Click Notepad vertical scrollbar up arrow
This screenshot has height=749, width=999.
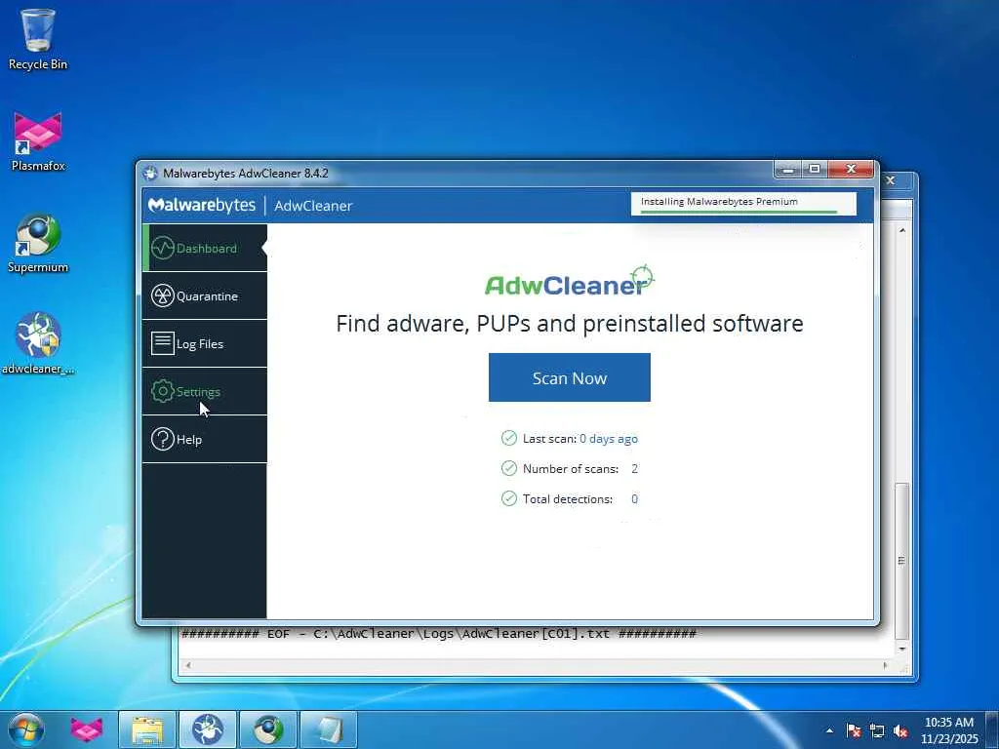point(901,230)
